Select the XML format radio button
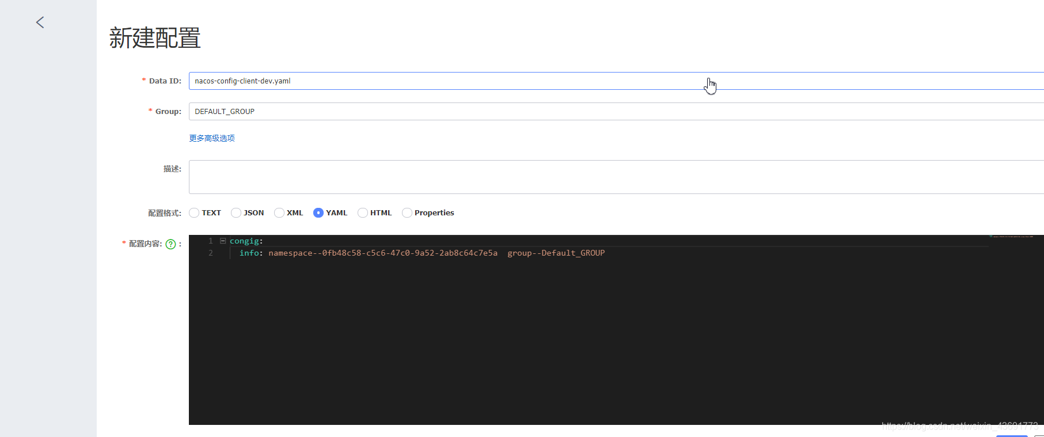Image resolution: width=1044 pixels, height=437 pixels. click(279, 213)
